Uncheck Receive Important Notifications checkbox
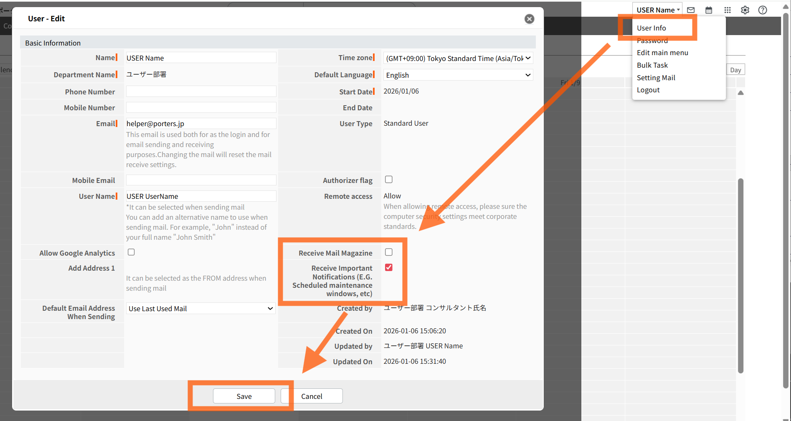 click(x=389, y=268)
